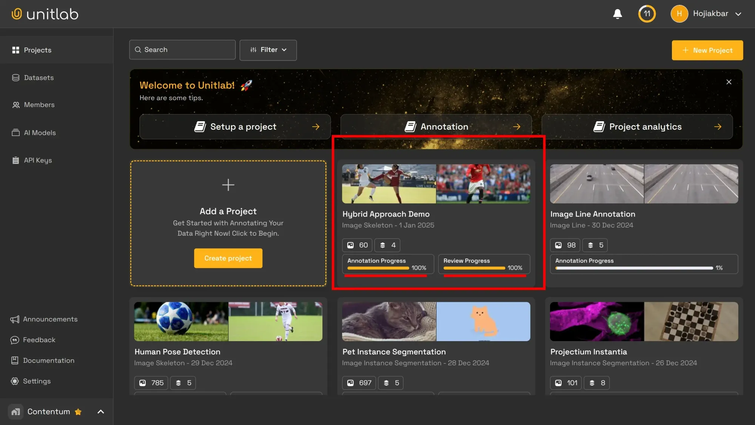Image resolution: width=755 pixels, height=425 pixels.
Task: Click inside the Search field
Action: click(x=182, y=49)
